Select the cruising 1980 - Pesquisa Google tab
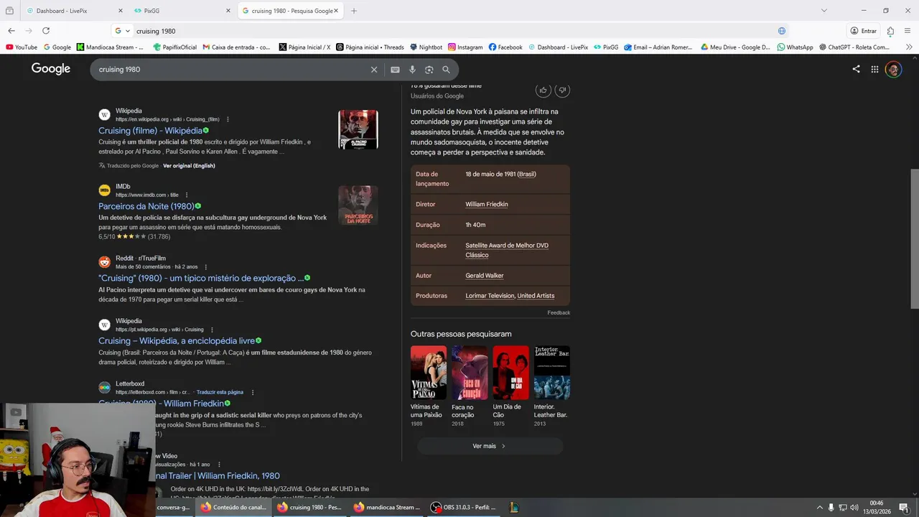The width and height of the screenshot is (919, 517). click(290, 11)
